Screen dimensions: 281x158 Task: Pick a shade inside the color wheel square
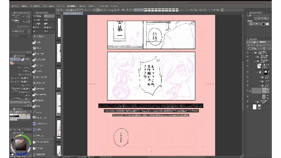click(21, 145)
